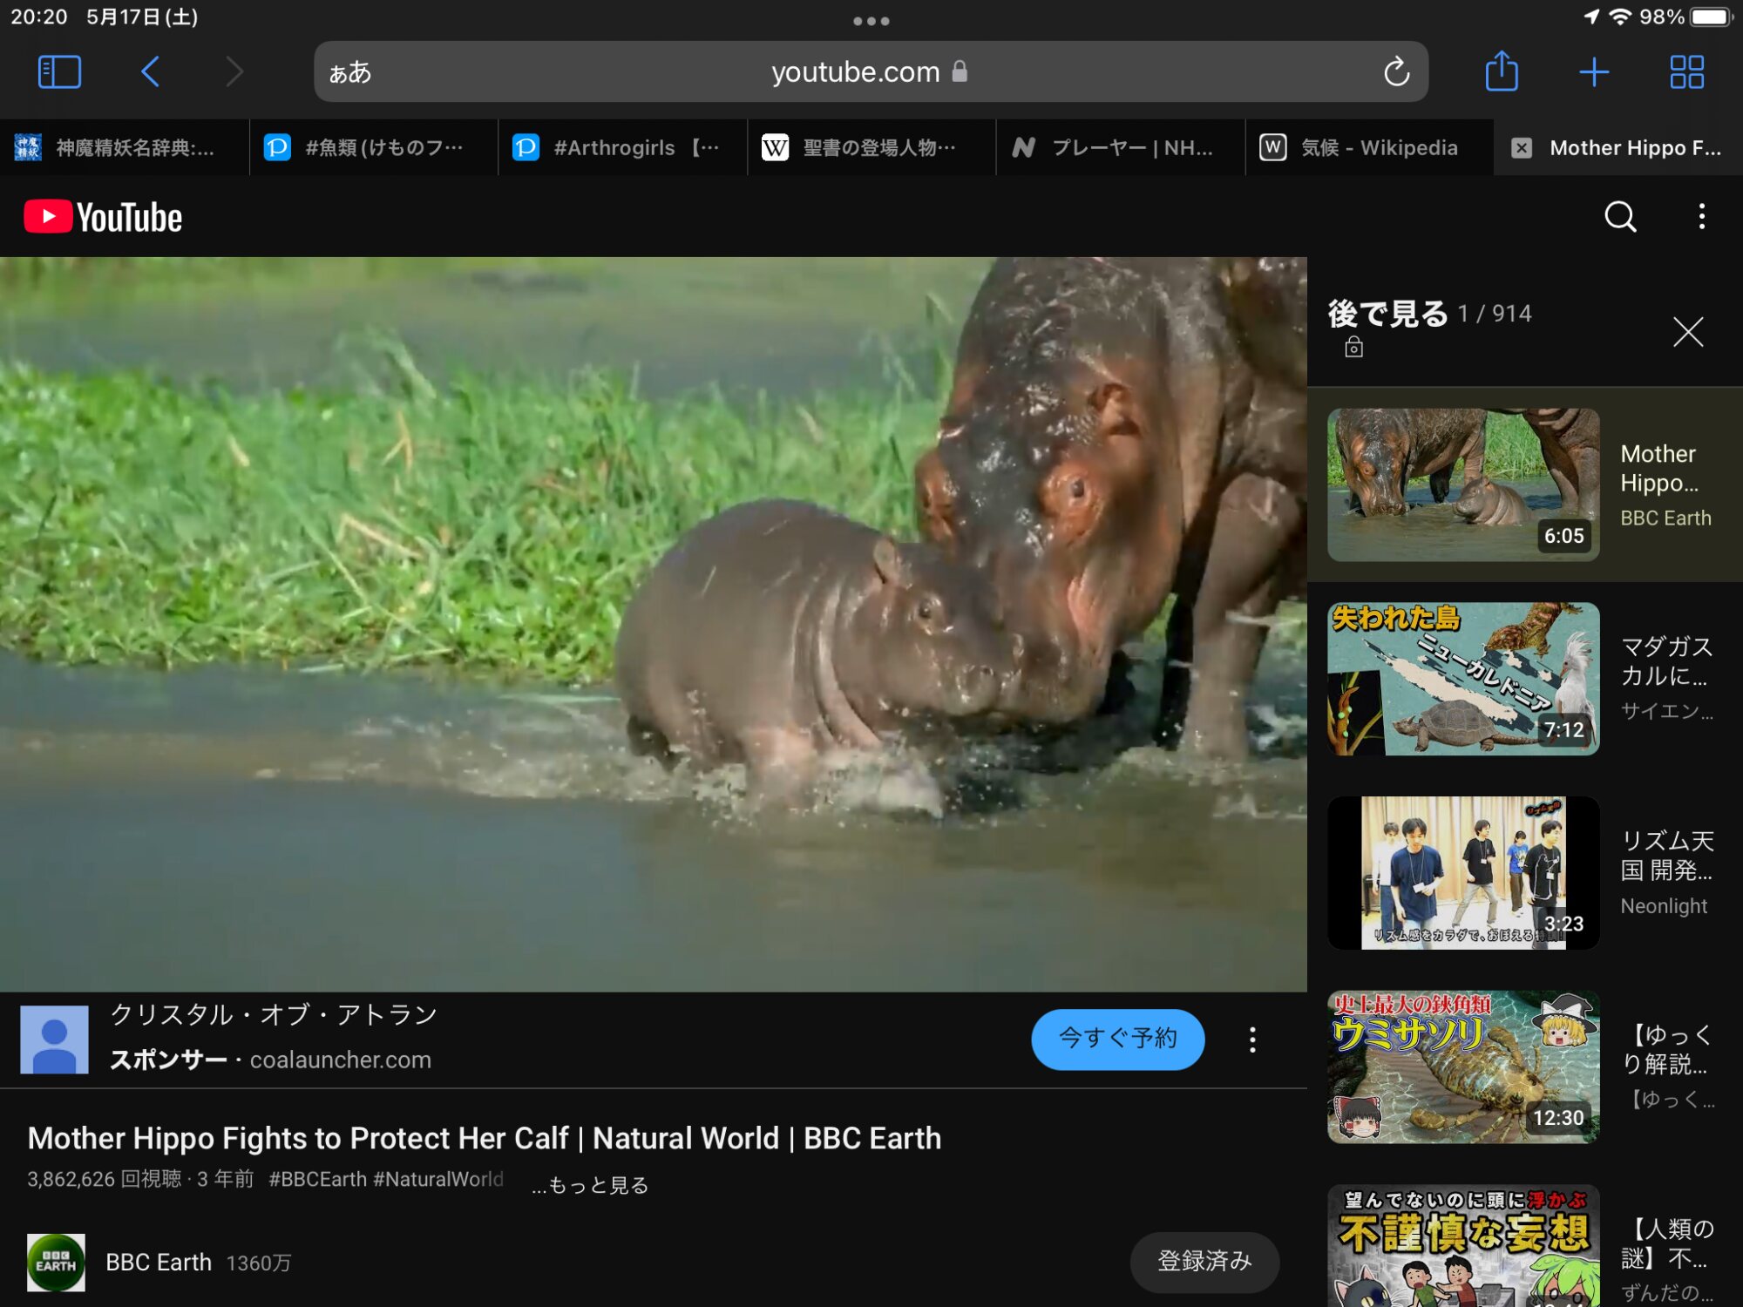Toggle the 登録済み subscription button
The image size is (1743, 1307).
[1204, 1261]
